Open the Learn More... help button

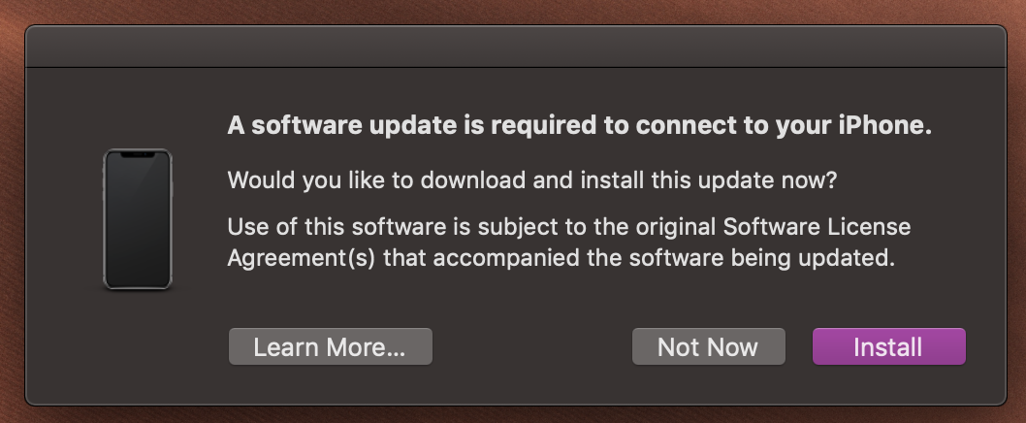click(330, 346)
